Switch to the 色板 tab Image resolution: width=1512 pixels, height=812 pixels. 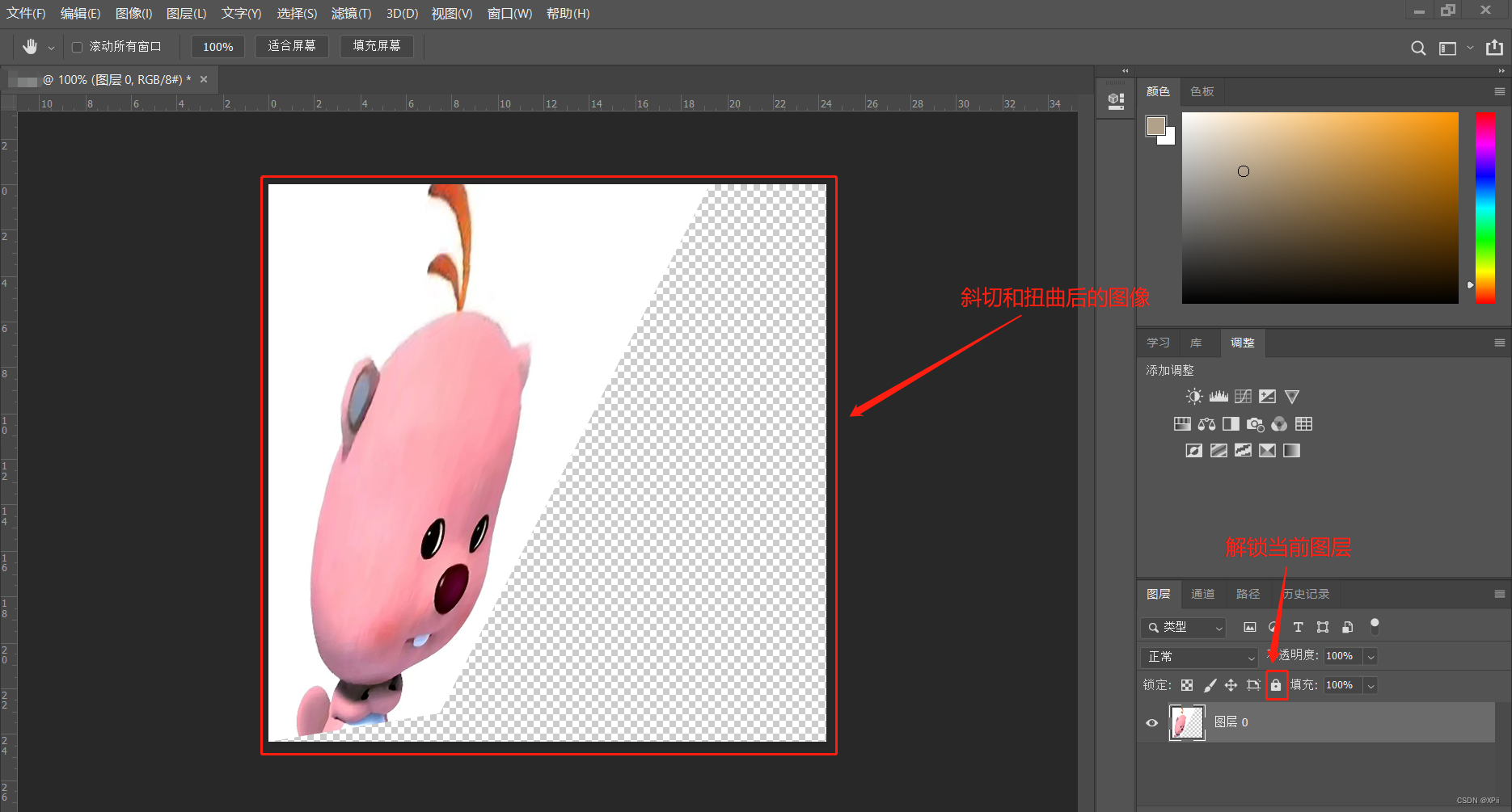(1202, 91)
